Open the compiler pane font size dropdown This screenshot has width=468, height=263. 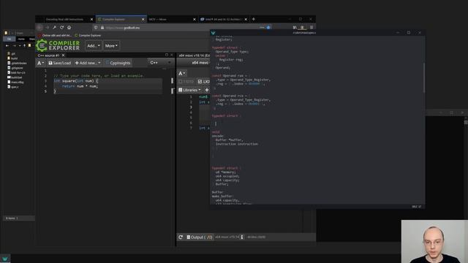coord(182,73)
